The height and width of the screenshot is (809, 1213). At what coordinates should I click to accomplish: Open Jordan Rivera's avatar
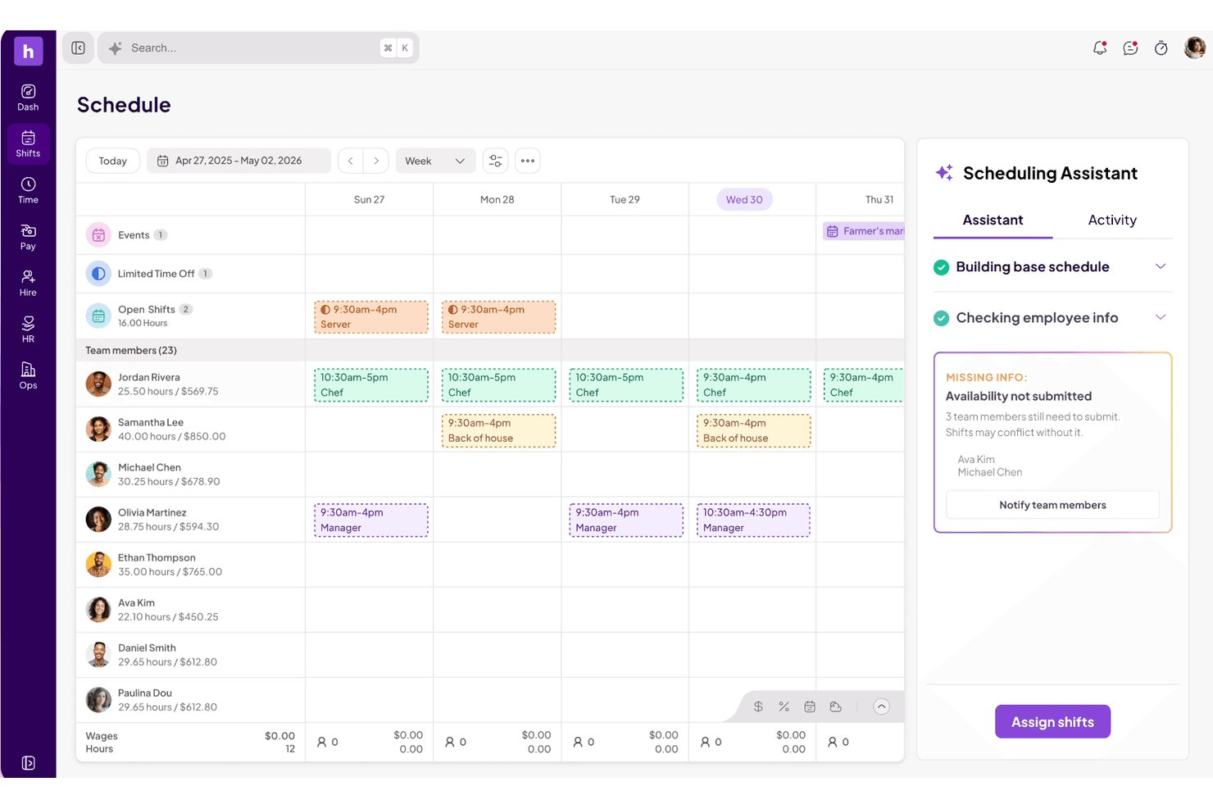98,384
